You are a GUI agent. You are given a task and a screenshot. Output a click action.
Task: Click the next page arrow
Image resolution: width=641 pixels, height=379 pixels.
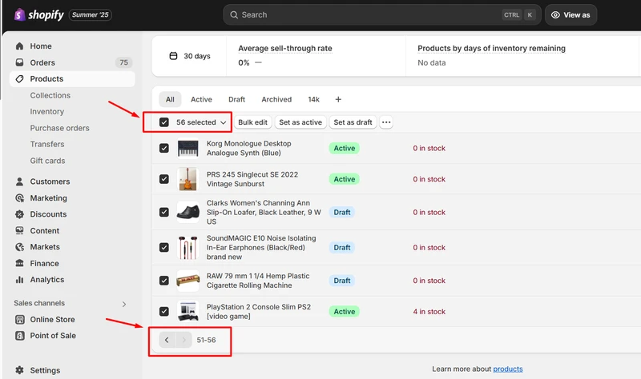pyautogui.click(x=183, y=340)
